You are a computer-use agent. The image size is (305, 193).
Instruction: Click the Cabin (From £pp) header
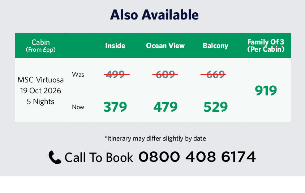click(x=40, y=46)
